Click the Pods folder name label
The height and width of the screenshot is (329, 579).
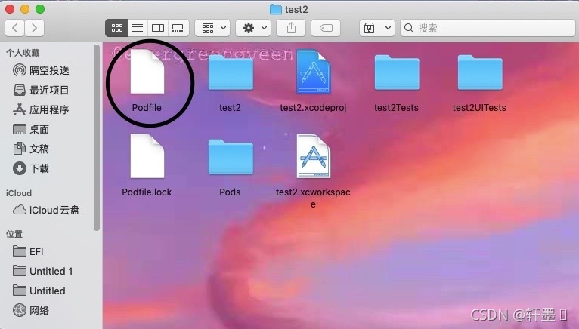(x=230, y=192)
